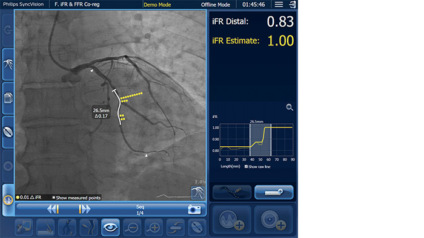Click the operator workstation toolbar icon
This screenshot has width=424, height=238.
24,228
